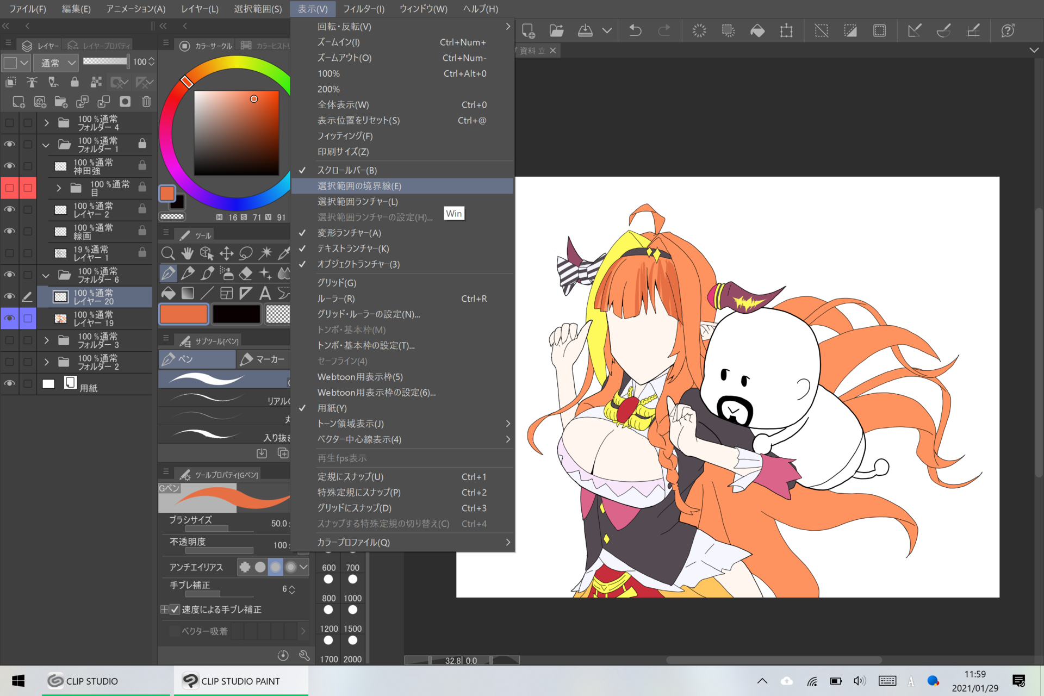Expand the 目 layer folder
Screen dimensions: 1044x696
[59, 188]
